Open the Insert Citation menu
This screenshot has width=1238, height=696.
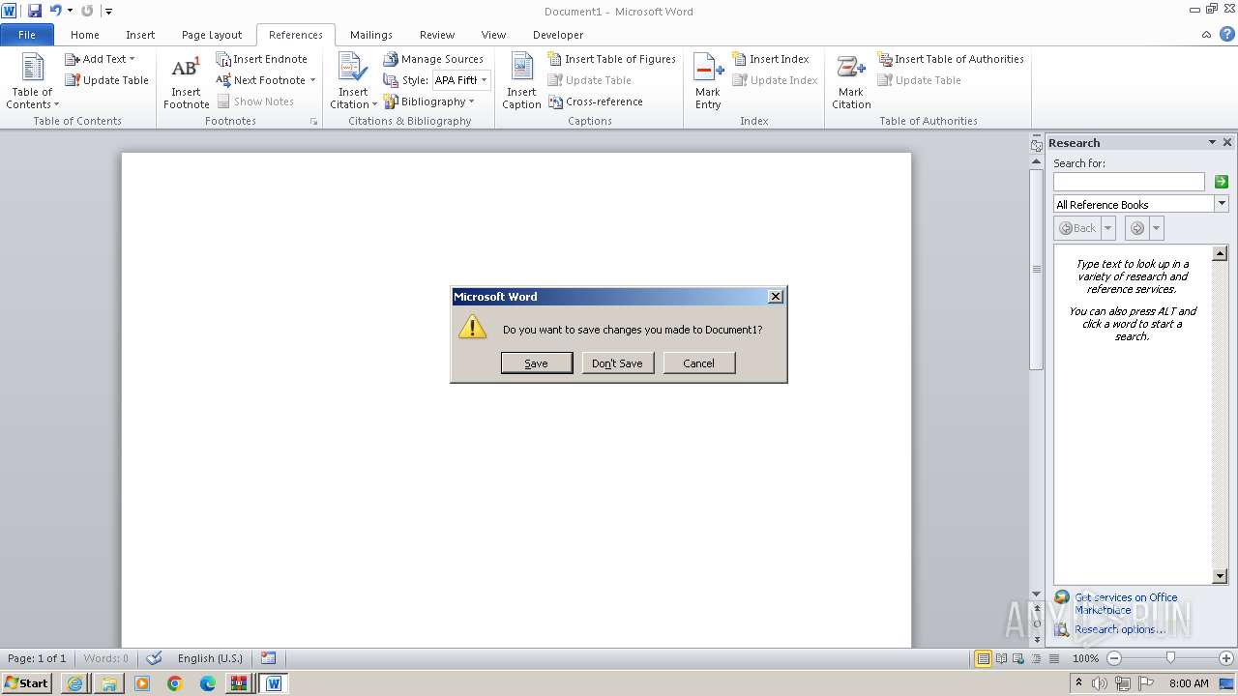pyautogui.click(x=353, y=81)
